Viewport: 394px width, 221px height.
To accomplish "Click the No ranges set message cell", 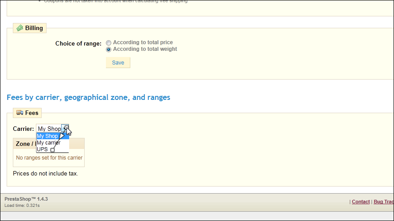I will pos(49,158).
